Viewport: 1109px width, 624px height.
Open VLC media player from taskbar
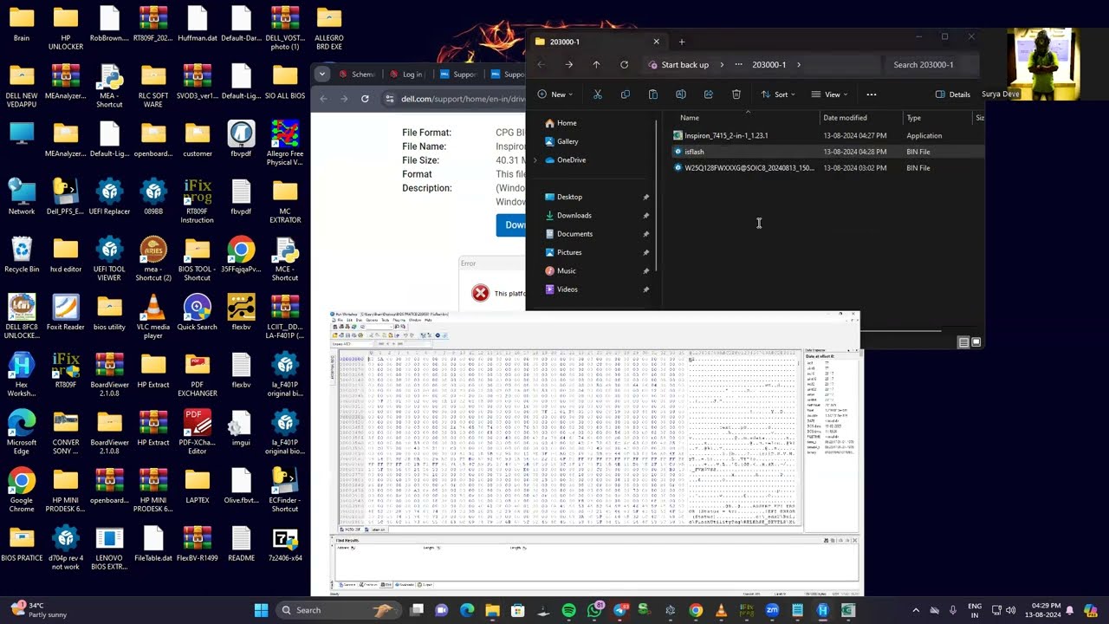[721, 610]
